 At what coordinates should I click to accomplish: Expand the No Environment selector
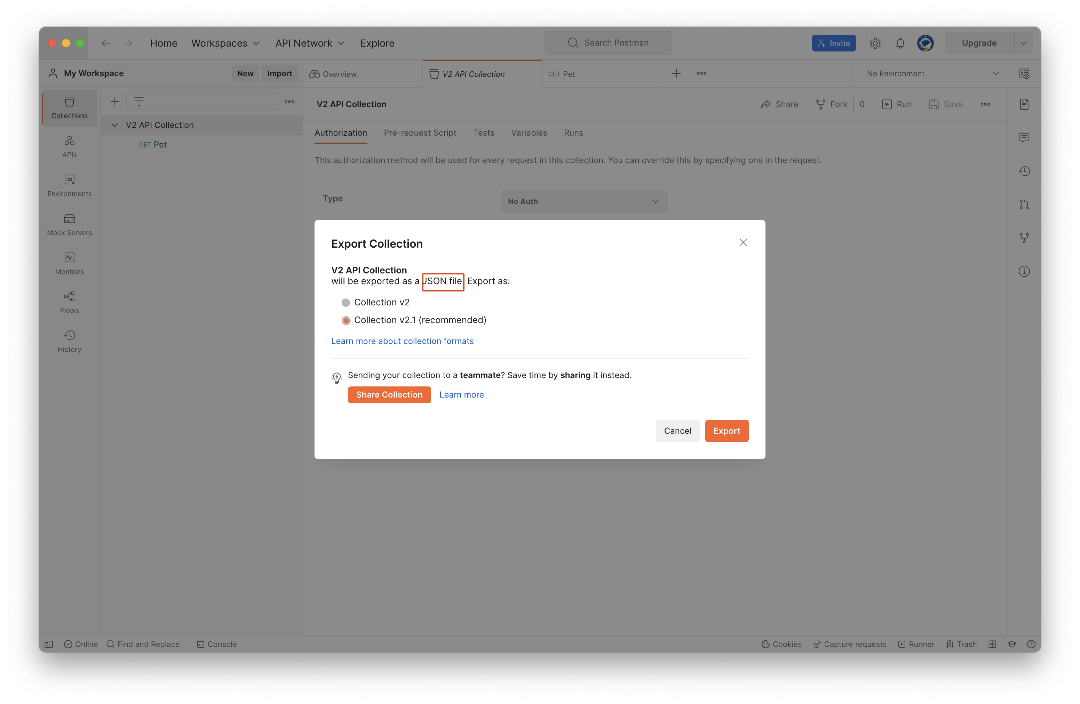(932, 73)
